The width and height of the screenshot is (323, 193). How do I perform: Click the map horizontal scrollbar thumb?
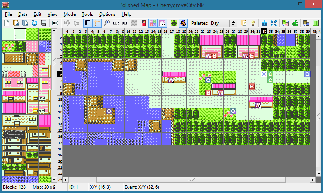tap(191, 179)
